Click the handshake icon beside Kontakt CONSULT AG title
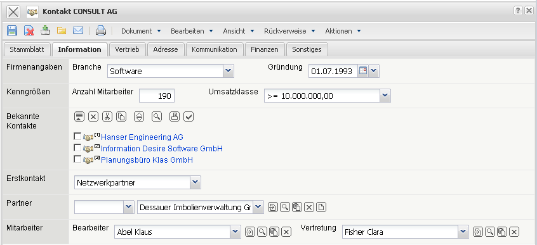Viewport: 537px width, 245px height. pos(32,11)
